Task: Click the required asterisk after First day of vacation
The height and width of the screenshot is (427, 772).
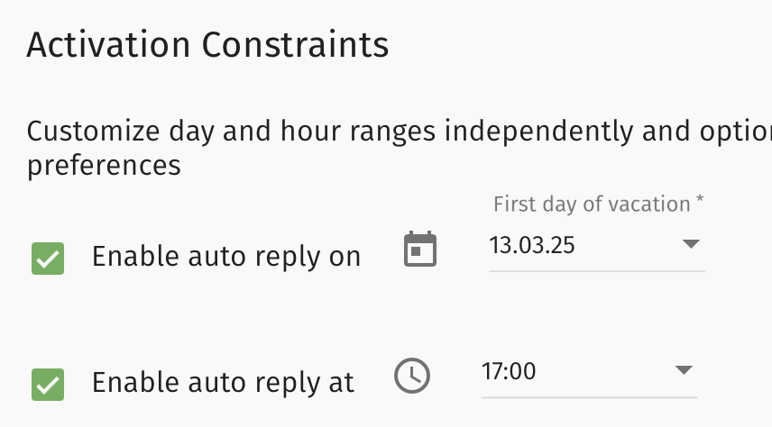Action: [x=700, y=203]
